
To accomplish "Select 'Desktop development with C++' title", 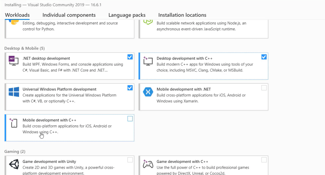I will (184, 59).
